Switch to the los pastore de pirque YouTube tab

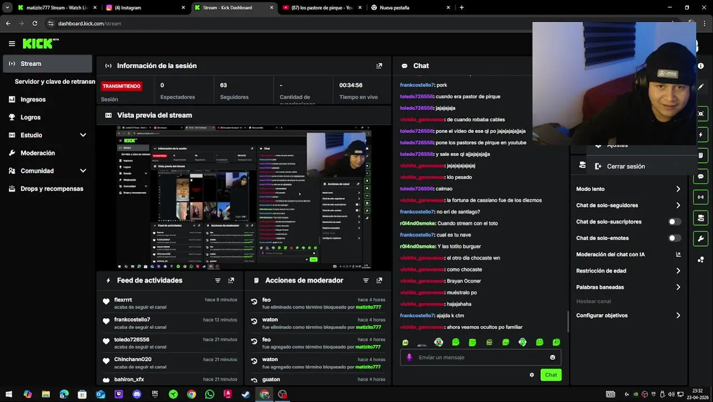[323, 8]
